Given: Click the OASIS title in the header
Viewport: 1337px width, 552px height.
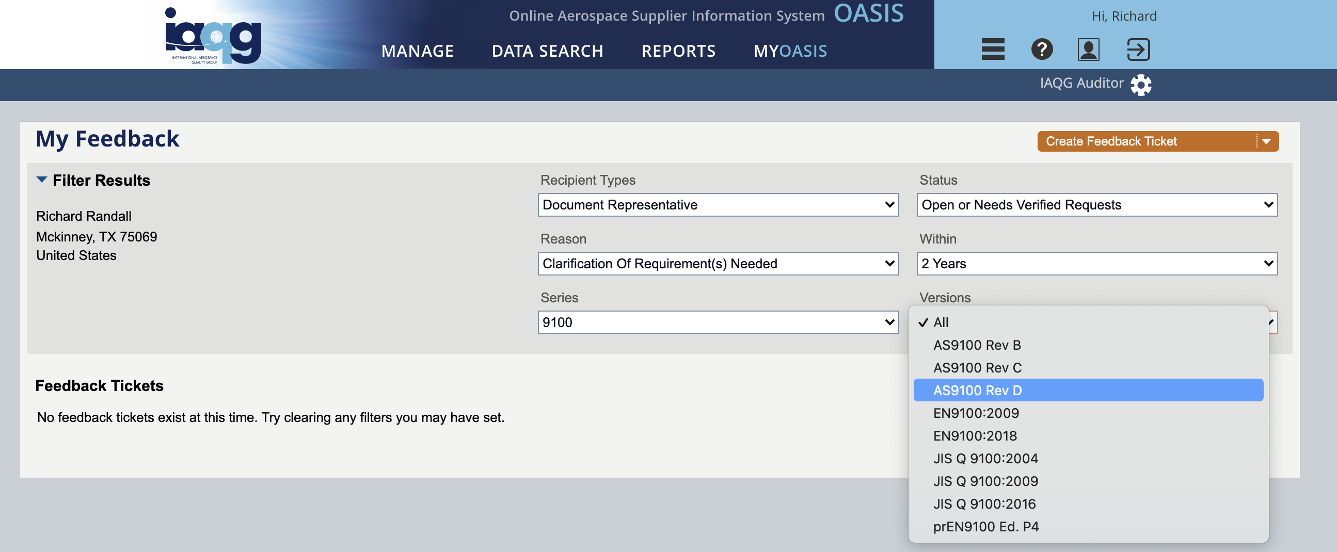Looking at the screenshot, I should point(868,13).
